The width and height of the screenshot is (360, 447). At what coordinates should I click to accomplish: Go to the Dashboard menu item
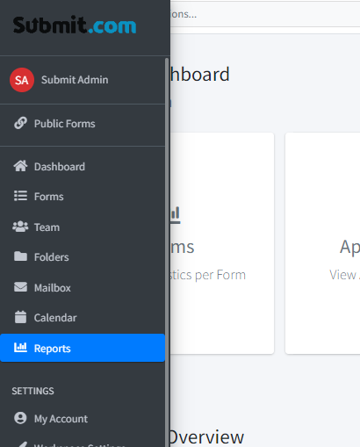[83, 167]
